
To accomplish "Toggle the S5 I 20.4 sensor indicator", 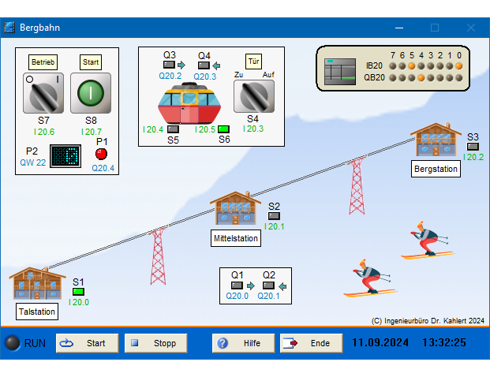I will click(x=173, y=129).
